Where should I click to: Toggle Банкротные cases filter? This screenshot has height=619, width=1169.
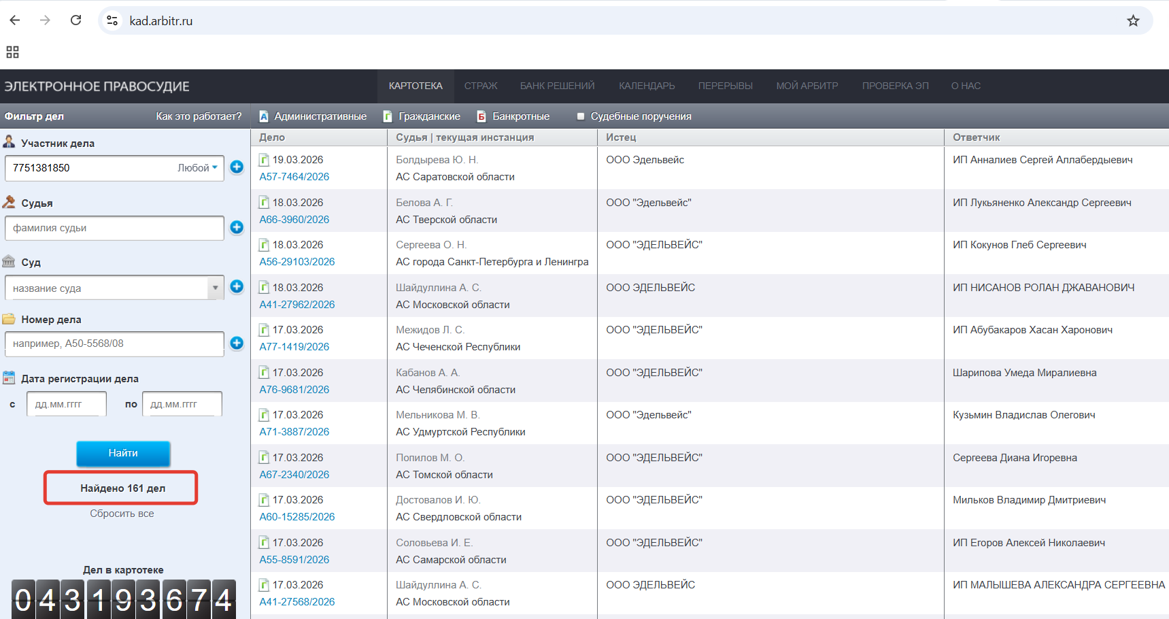(513, 116)
